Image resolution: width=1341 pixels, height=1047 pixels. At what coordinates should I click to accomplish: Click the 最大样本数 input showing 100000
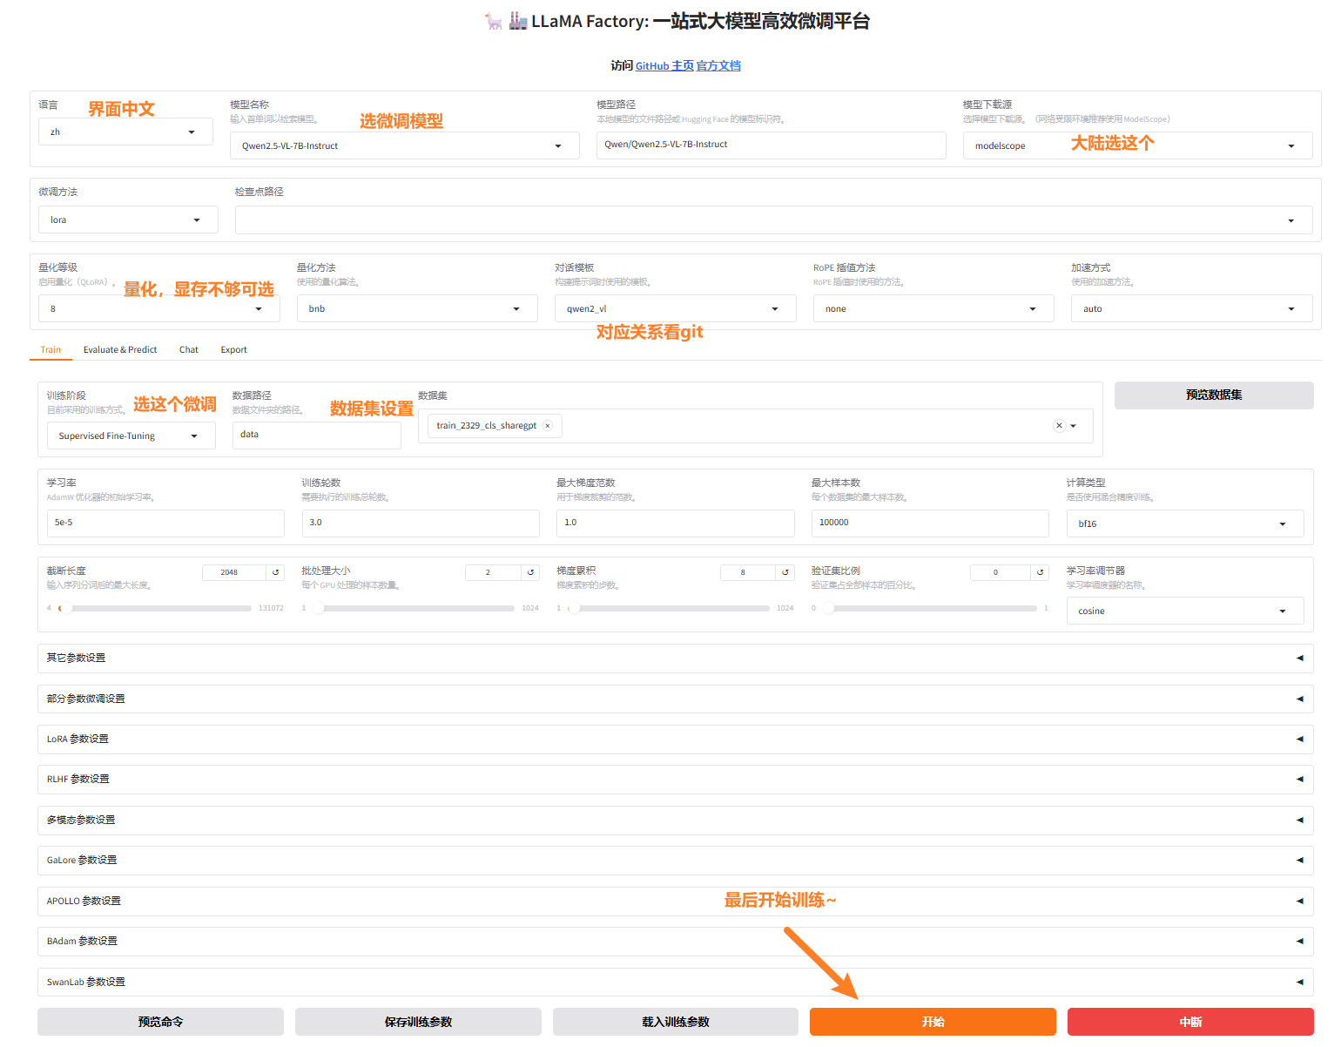tap(930, 523)
